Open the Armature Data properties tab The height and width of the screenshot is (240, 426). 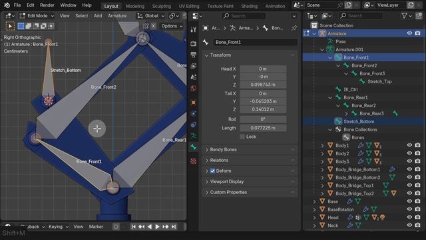(x=194, y=136)
